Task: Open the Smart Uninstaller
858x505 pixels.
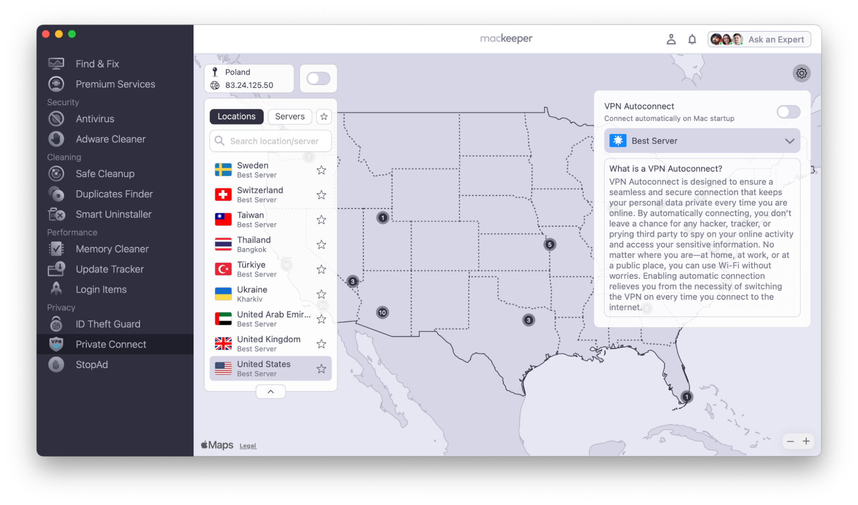Action: [x=113, y=214]
